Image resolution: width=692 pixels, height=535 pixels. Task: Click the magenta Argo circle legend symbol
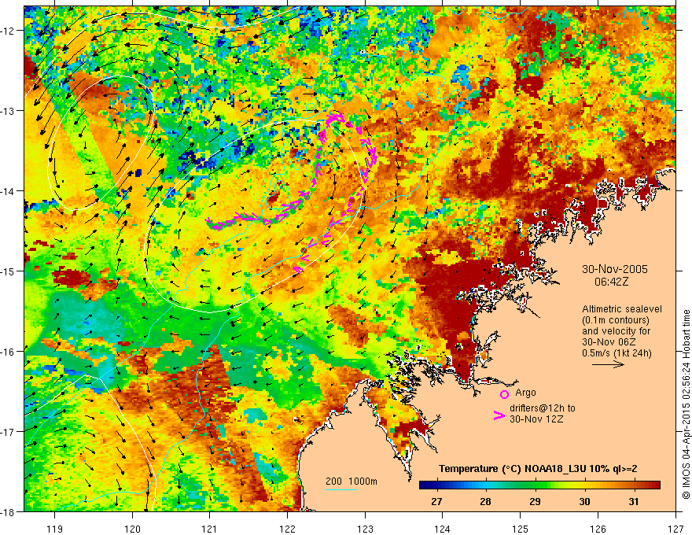504,394
